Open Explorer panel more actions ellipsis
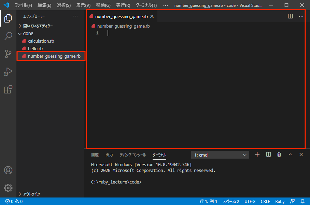 pyautogui.click(x=75, y=16)
